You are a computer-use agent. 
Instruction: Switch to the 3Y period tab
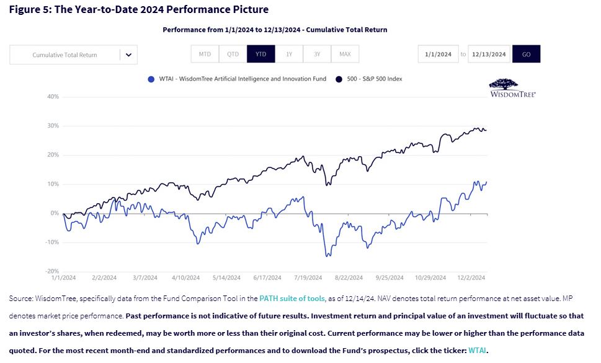[317, 54]
